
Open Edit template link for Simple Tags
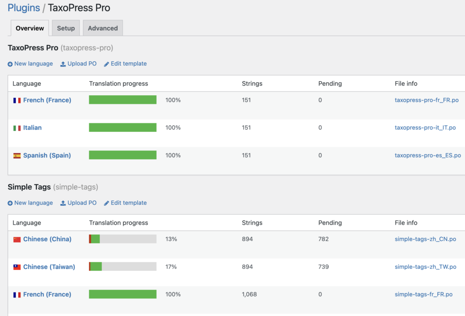coord(129,203)
